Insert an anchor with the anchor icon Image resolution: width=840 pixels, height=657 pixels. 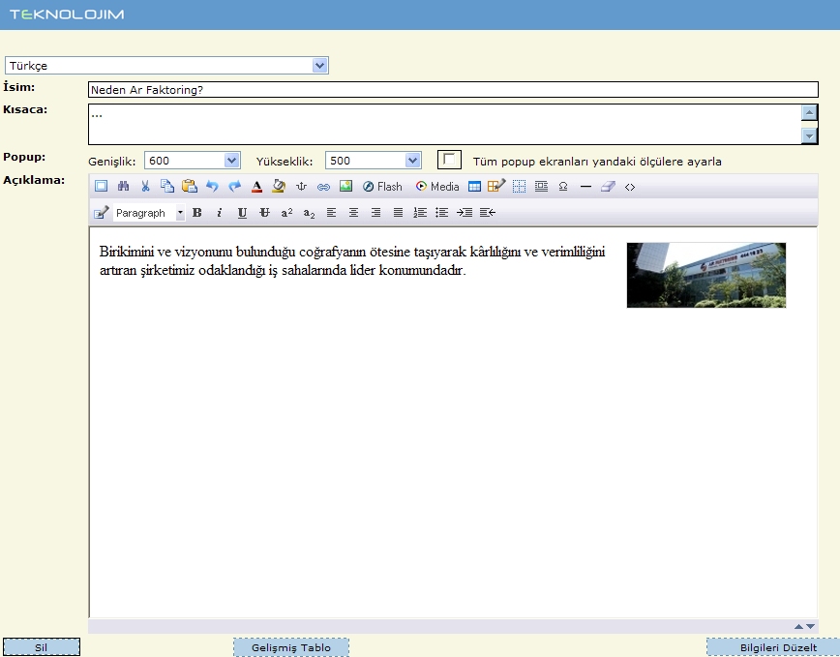pyautogui.click(x=301, y=187)
